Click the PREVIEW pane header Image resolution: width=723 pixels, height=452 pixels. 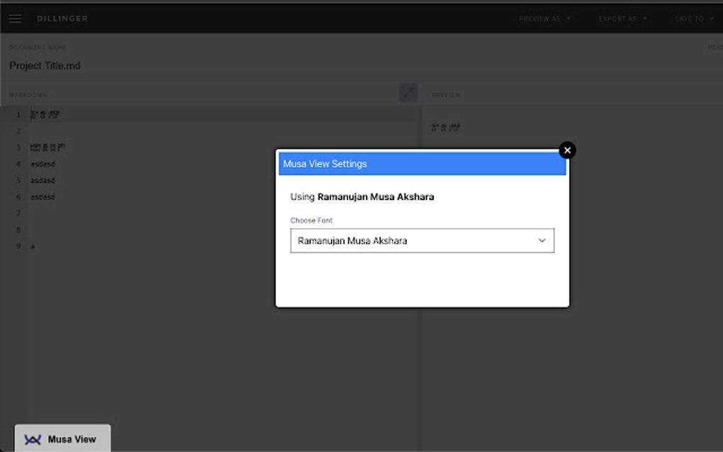pos(446,94)
